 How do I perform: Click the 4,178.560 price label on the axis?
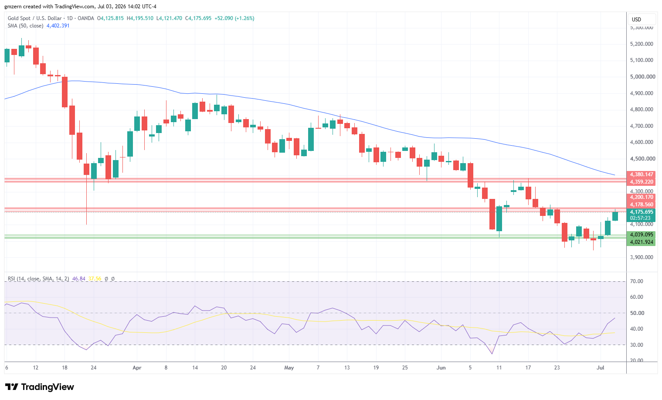click(641, 205)
